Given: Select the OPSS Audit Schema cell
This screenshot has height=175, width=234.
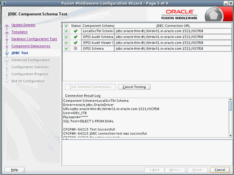Looking at the screenshot, I should (x=98, y=37).
